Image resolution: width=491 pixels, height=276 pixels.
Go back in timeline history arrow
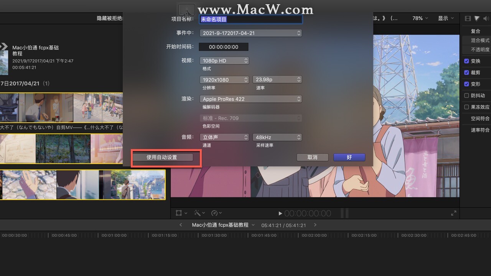pos(181,225)
